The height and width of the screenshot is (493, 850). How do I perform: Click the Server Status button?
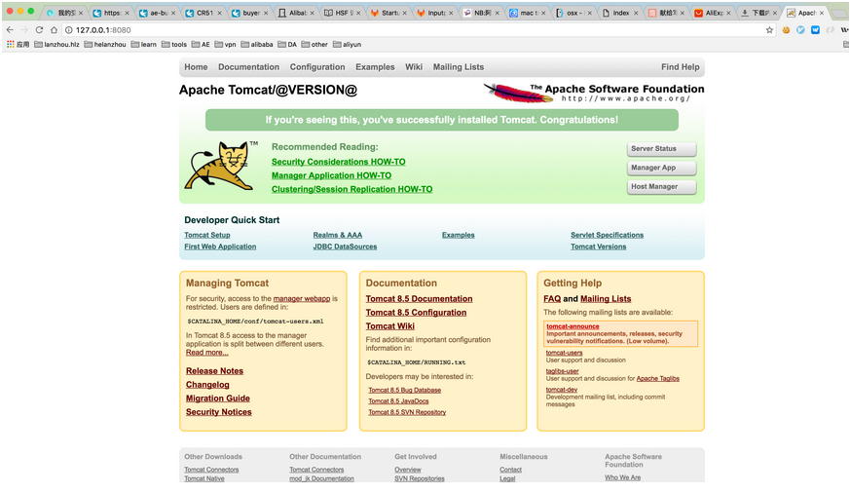point(661,149)
